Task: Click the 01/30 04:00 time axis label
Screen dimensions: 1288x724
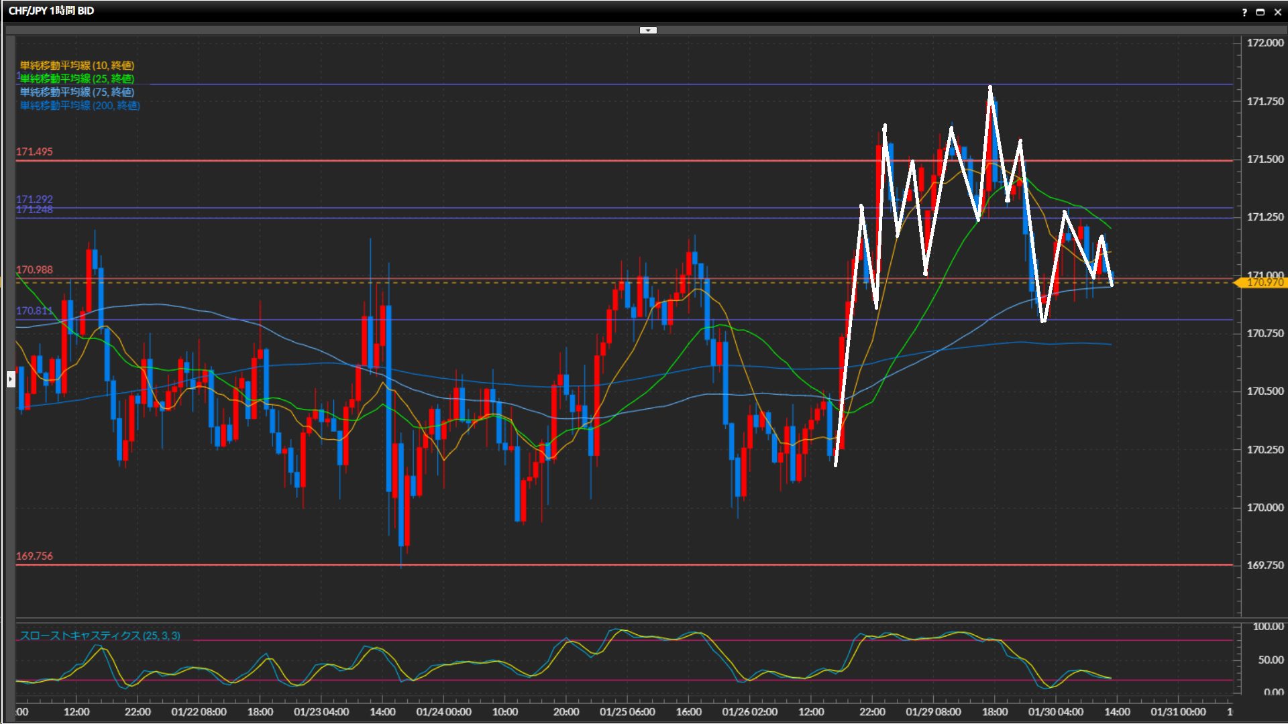Action: pos(1055,711)
